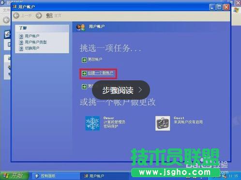Viewport: 241px width, 180px height.
Task: Click help icon beside 用户帐户类型
Action: (21, 43)
